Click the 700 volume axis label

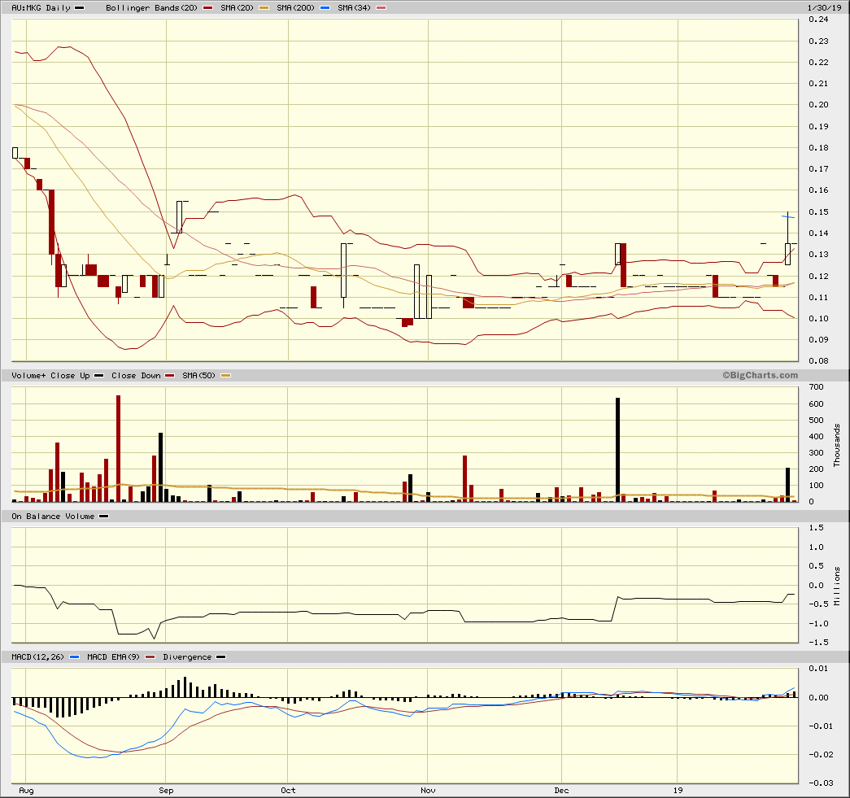(816, 387)
